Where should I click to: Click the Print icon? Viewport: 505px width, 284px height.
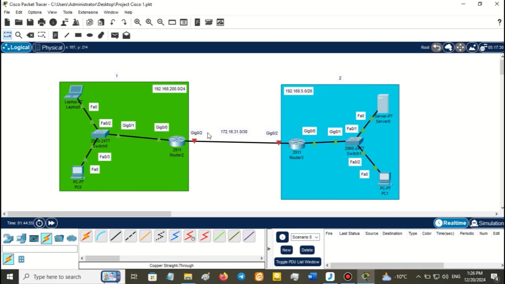click(42, 22)
